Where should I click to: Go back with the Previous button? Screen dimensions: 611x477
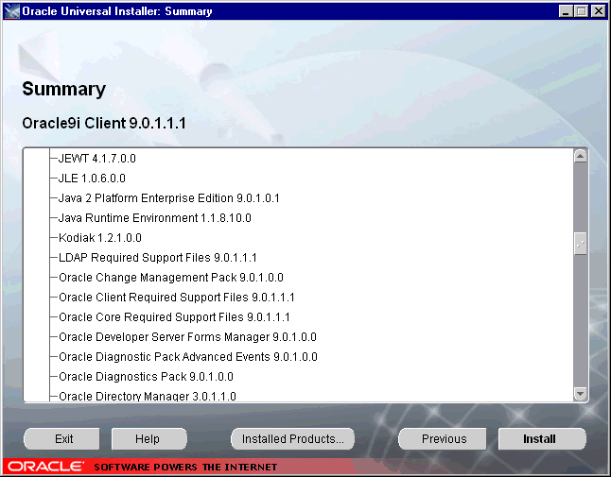pyautogui.click(x=443, y=439)
